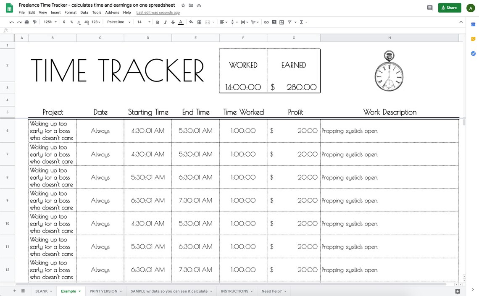Viewport: 479px width, 296px height.
Task: Open the Data menu
Action: [x=84, y=12]
